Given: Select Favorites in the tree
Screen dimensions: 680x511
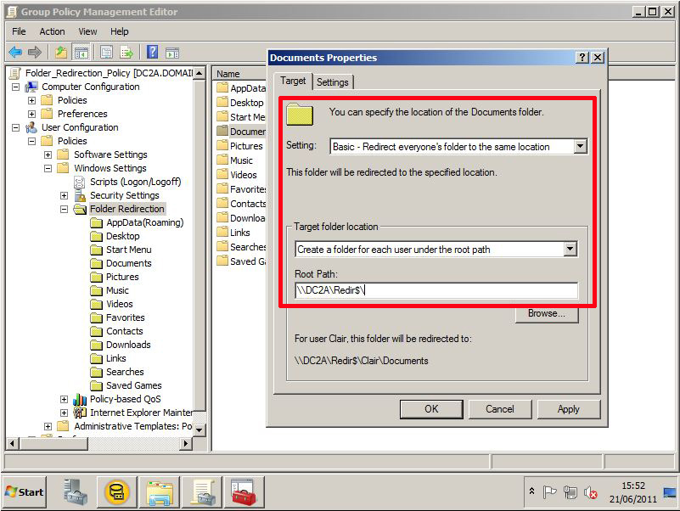Looking at the screenshot, I should [x=126, y=317].
